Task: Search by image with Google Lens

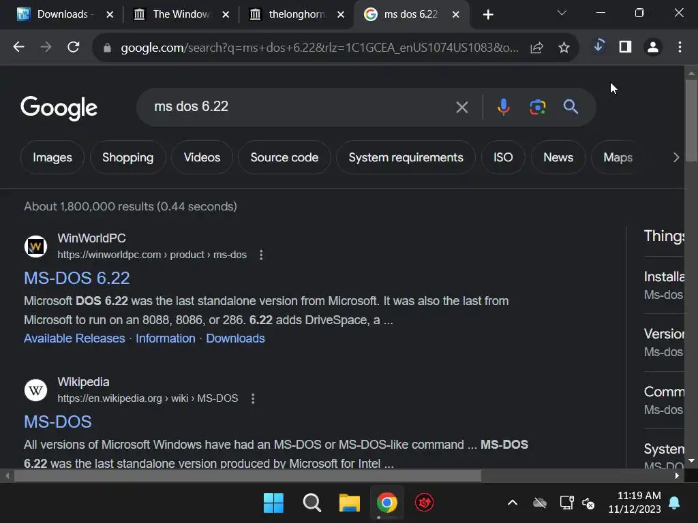Action: pos(538,107)
